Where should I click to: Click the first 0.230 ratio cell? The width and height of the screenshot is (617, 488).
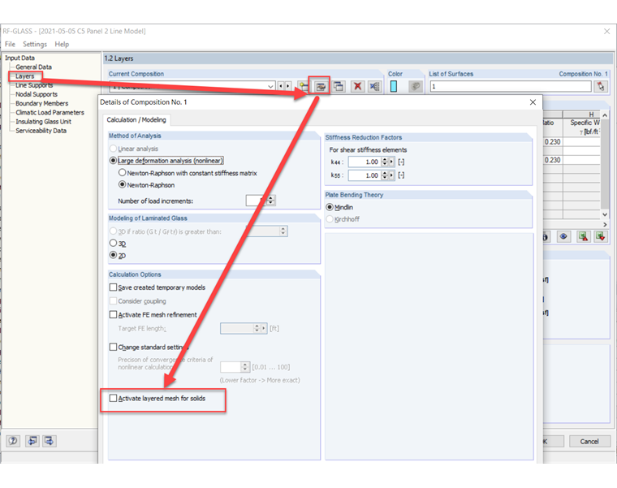click(x=553, y=141)
